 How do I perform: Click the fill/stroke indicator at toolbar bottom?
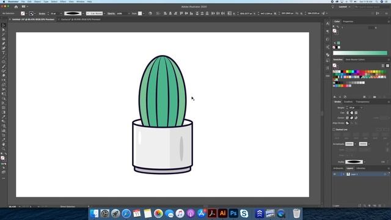[3, 158]
